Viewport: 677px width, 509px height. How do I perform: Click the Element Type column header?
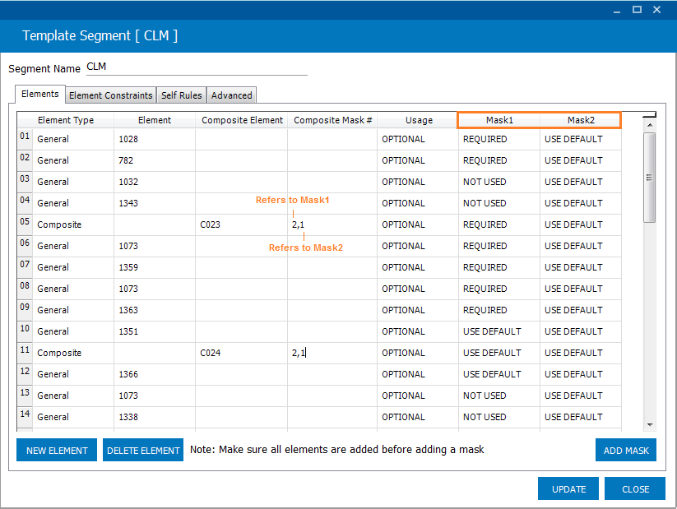coord(66,120)
